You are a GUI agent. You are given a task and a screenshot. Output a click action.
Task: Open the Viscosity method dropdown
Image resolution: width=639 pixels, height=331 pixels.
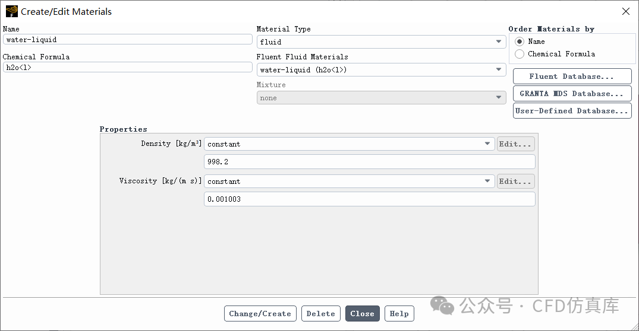tap(350, 182)
